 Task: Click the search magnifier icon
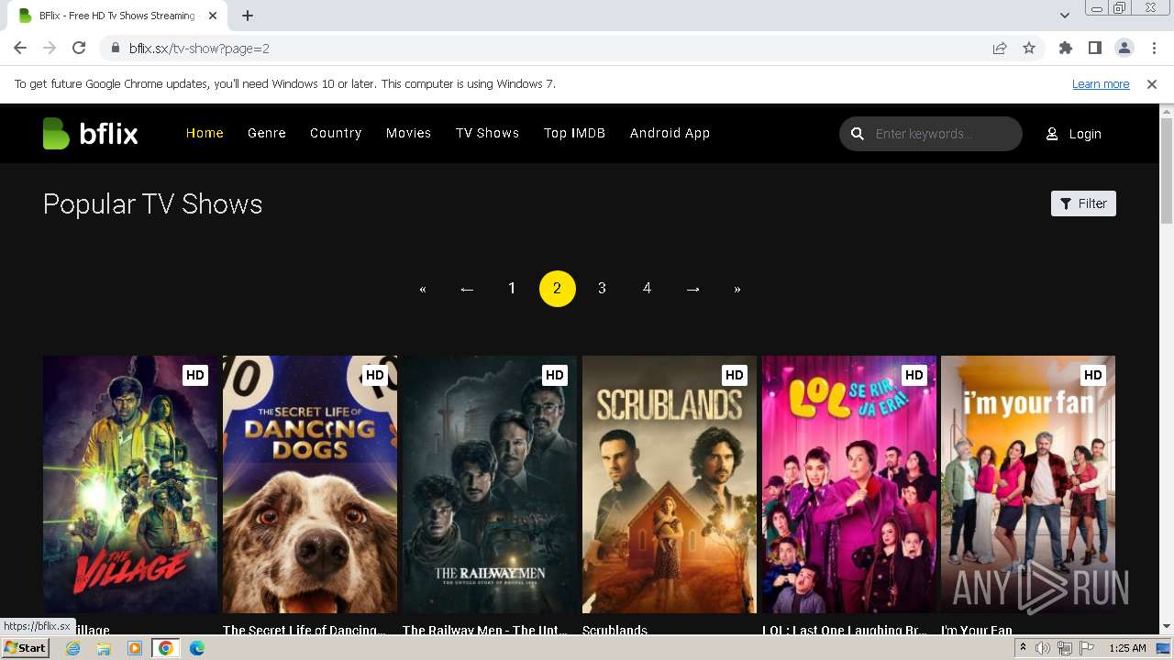(858, 134)
